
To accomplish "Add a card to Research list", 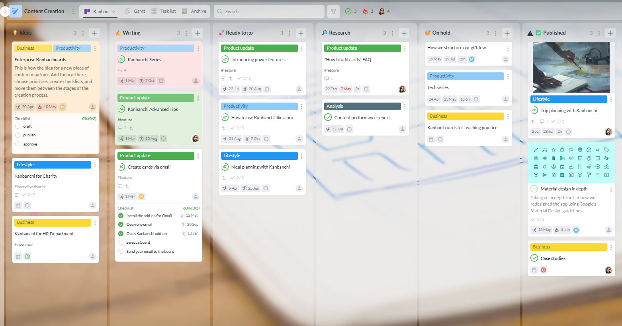I will tap(404, 33).
